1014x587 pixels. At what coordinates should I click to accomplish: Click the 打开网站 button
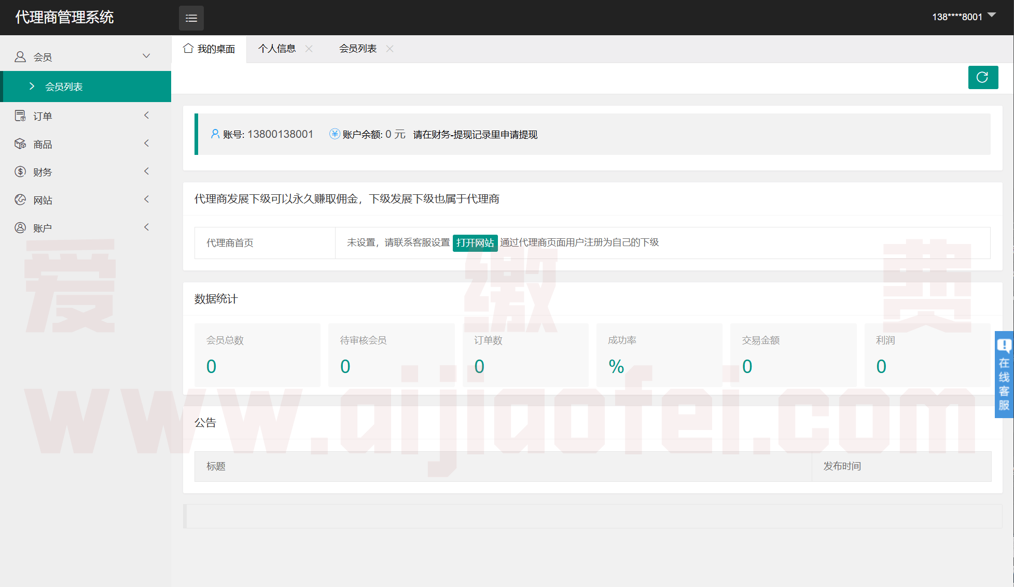pyautogui.click(x=475, y=243)
